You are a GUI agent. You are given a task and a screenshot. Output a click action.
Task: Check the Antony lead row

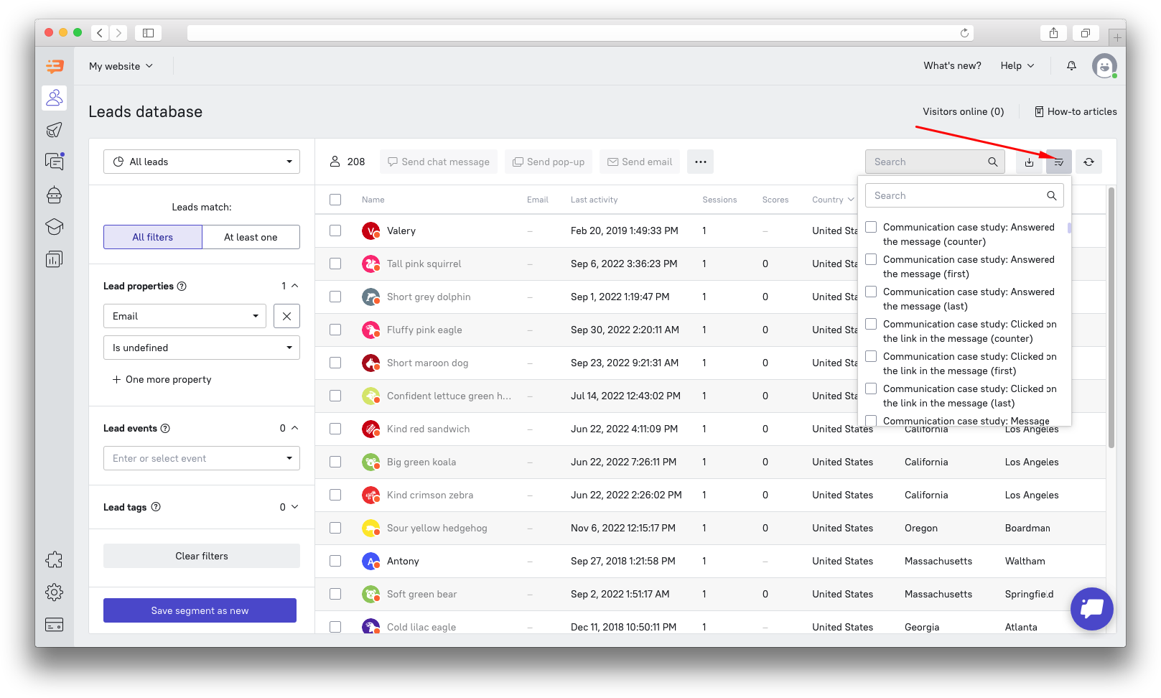pyautogui.click(x=335, y=561)
